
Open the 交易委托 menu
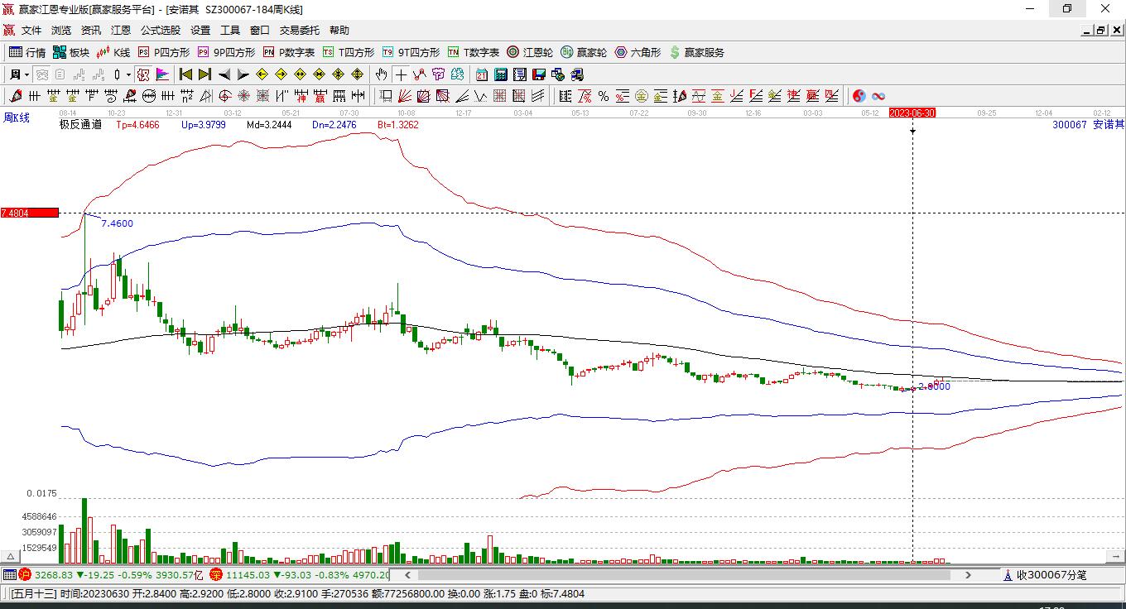coord(300,31)
